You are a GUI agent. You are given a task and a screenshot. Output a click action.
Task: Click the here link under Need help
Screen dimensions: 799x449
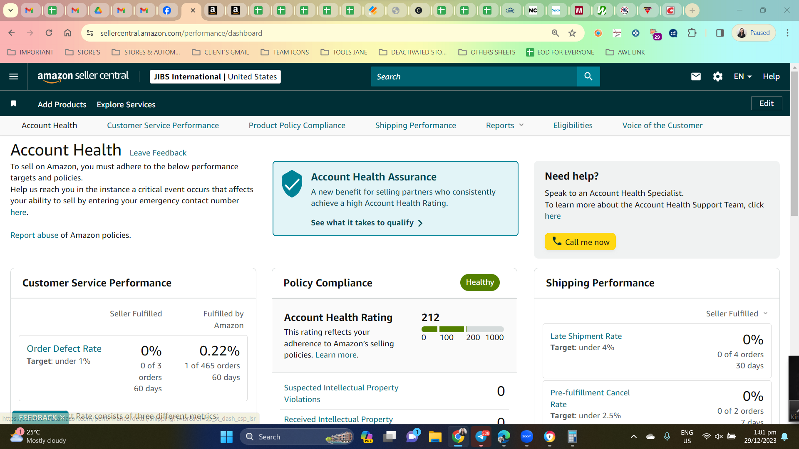point(553,216)
